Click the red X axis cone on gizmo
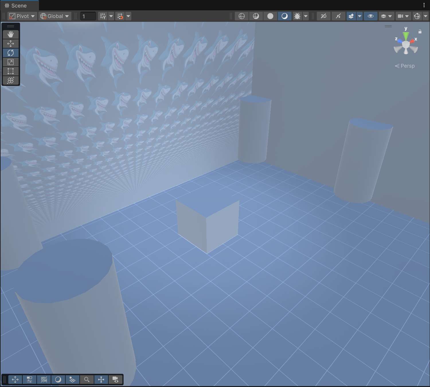430x387 pixels. click(412, 41)
